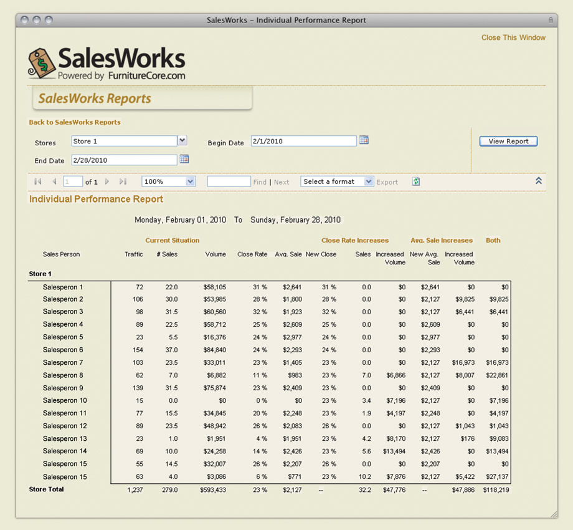Click the Export link in the toolbar
Viewport: 573px width, 530px height.
click(x=387, y=181)
